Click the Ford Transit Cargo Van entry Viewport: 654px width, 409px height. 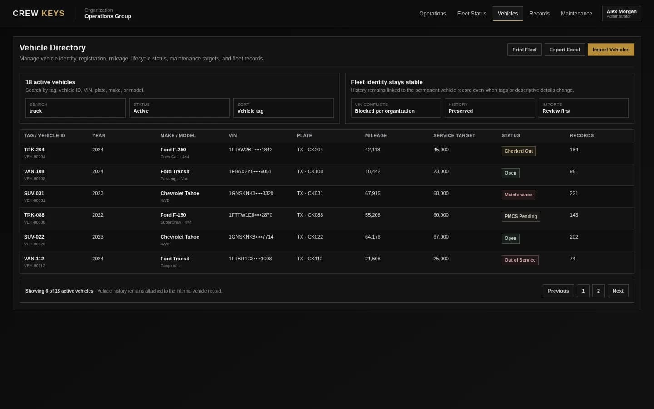point(175,262)
